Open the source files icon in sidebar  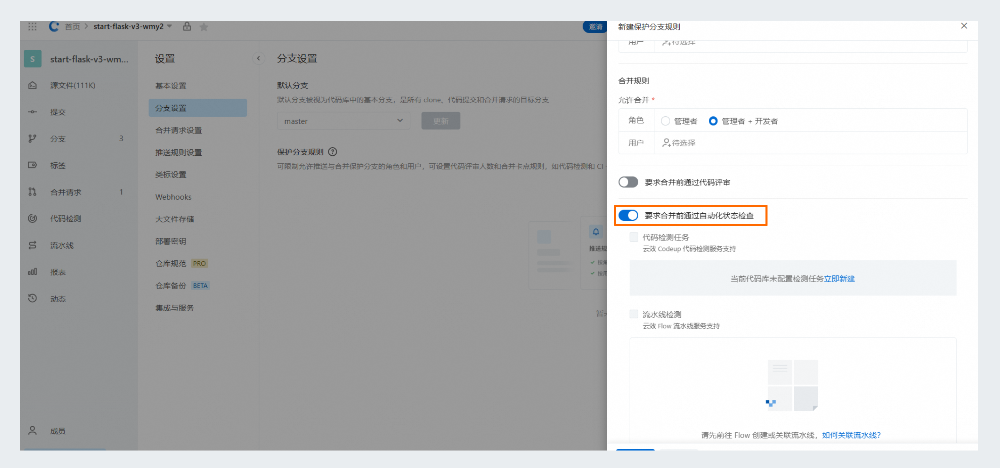(33, 85)
